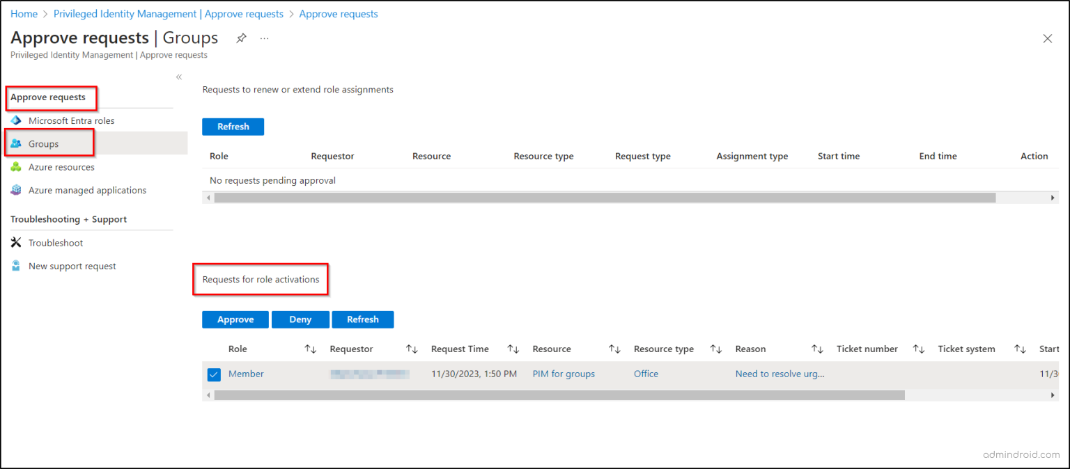This screenshot has height=469, width=1070.
Task: Click the Microsoft Entra roles icon
Action: click(17, 120)
